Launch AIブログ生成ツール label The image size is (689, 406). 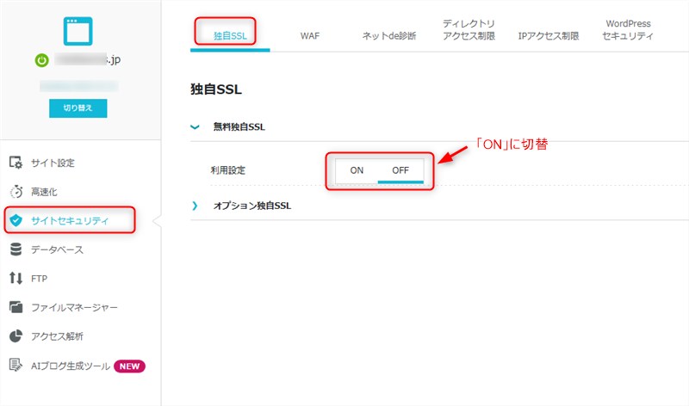pos(71,366)
